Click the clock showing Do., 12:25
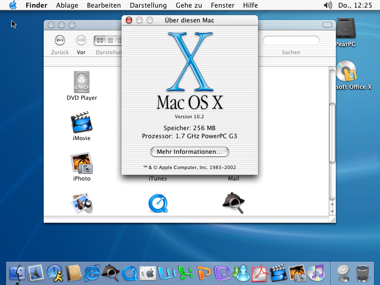Viewport: 380px width, 285px height. 355,5
